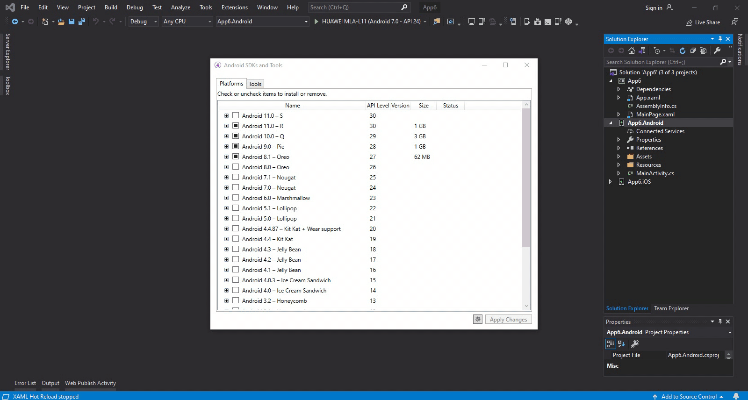Switch to the Team Explorer tab

(x=671, y=308)
